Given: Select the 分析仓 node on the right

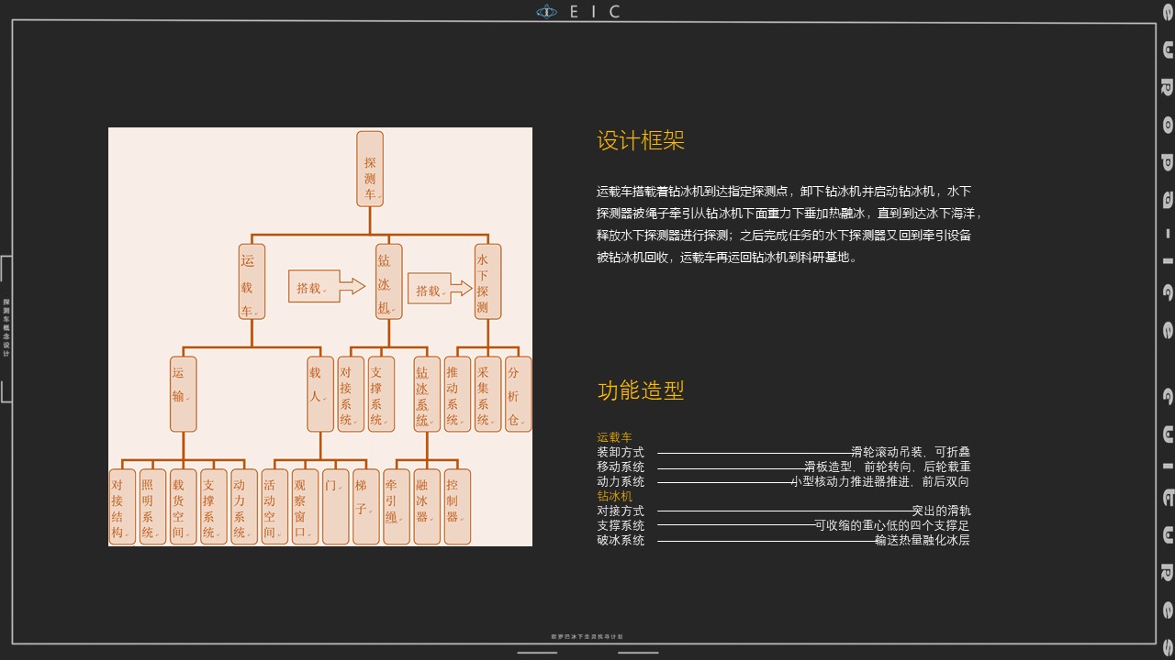Looking at the screenshot, I should pyautogui.click(x=517, y=392).
